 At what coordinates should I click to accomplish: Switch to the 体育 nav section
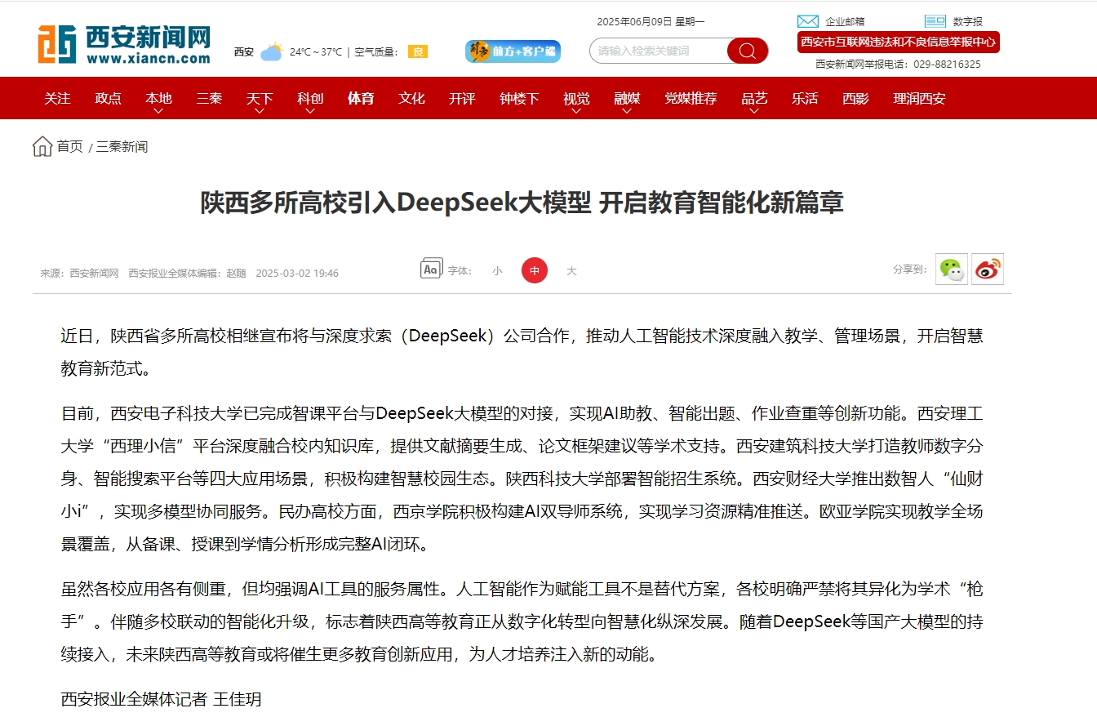pos(361,98)
